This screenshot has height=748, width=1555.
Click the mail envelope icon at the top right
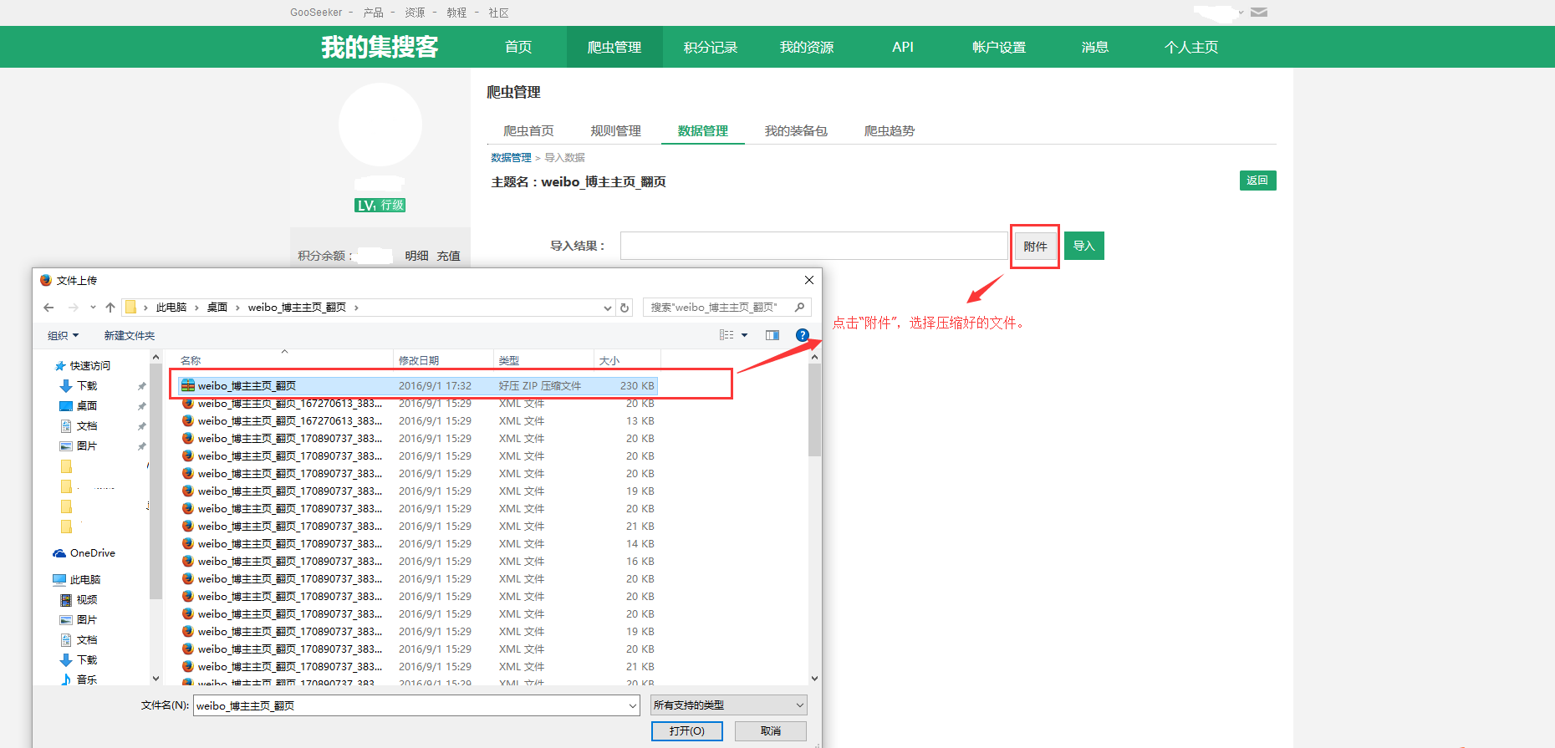click(1259, 12)
